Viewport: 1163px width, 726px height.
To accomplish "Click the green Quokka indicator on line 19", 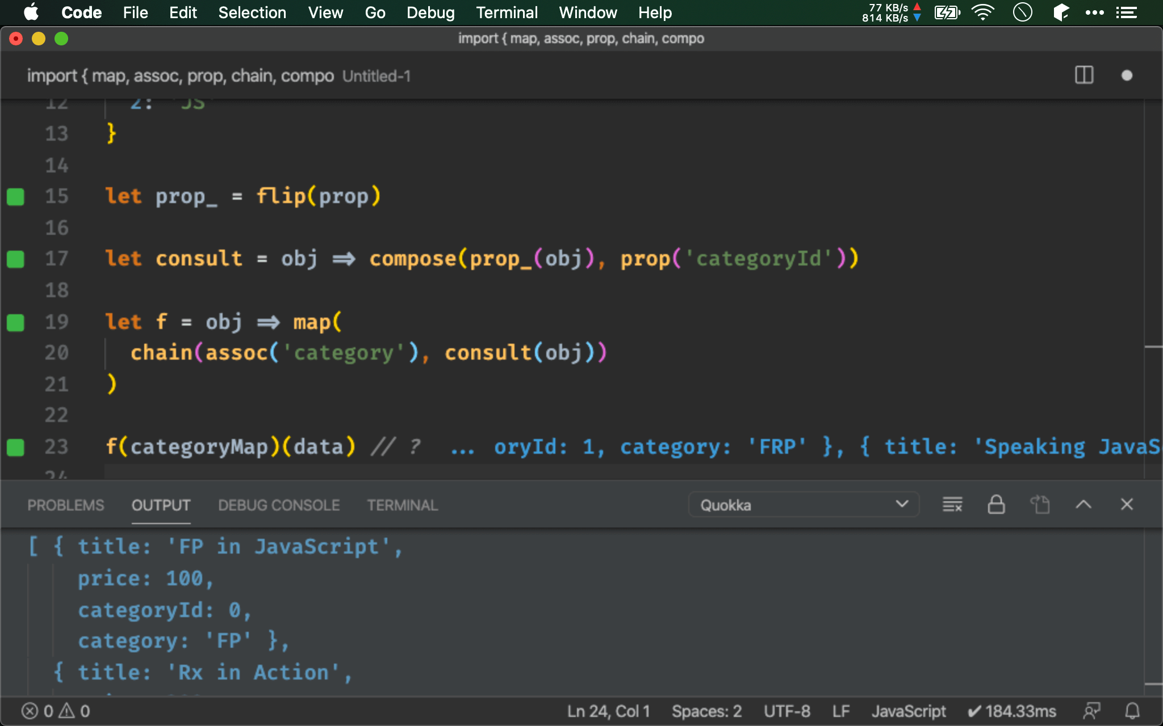I will (15, 323).
